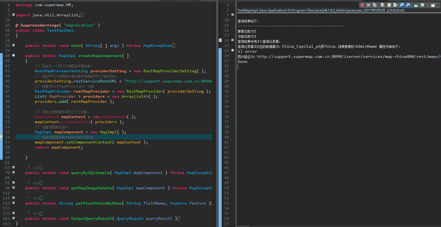
Task: Expand the queryBySQLSample method at line 70
Action: (13, 172)
